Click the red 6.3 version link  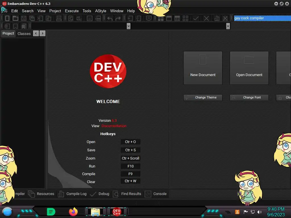click(114, 120)
